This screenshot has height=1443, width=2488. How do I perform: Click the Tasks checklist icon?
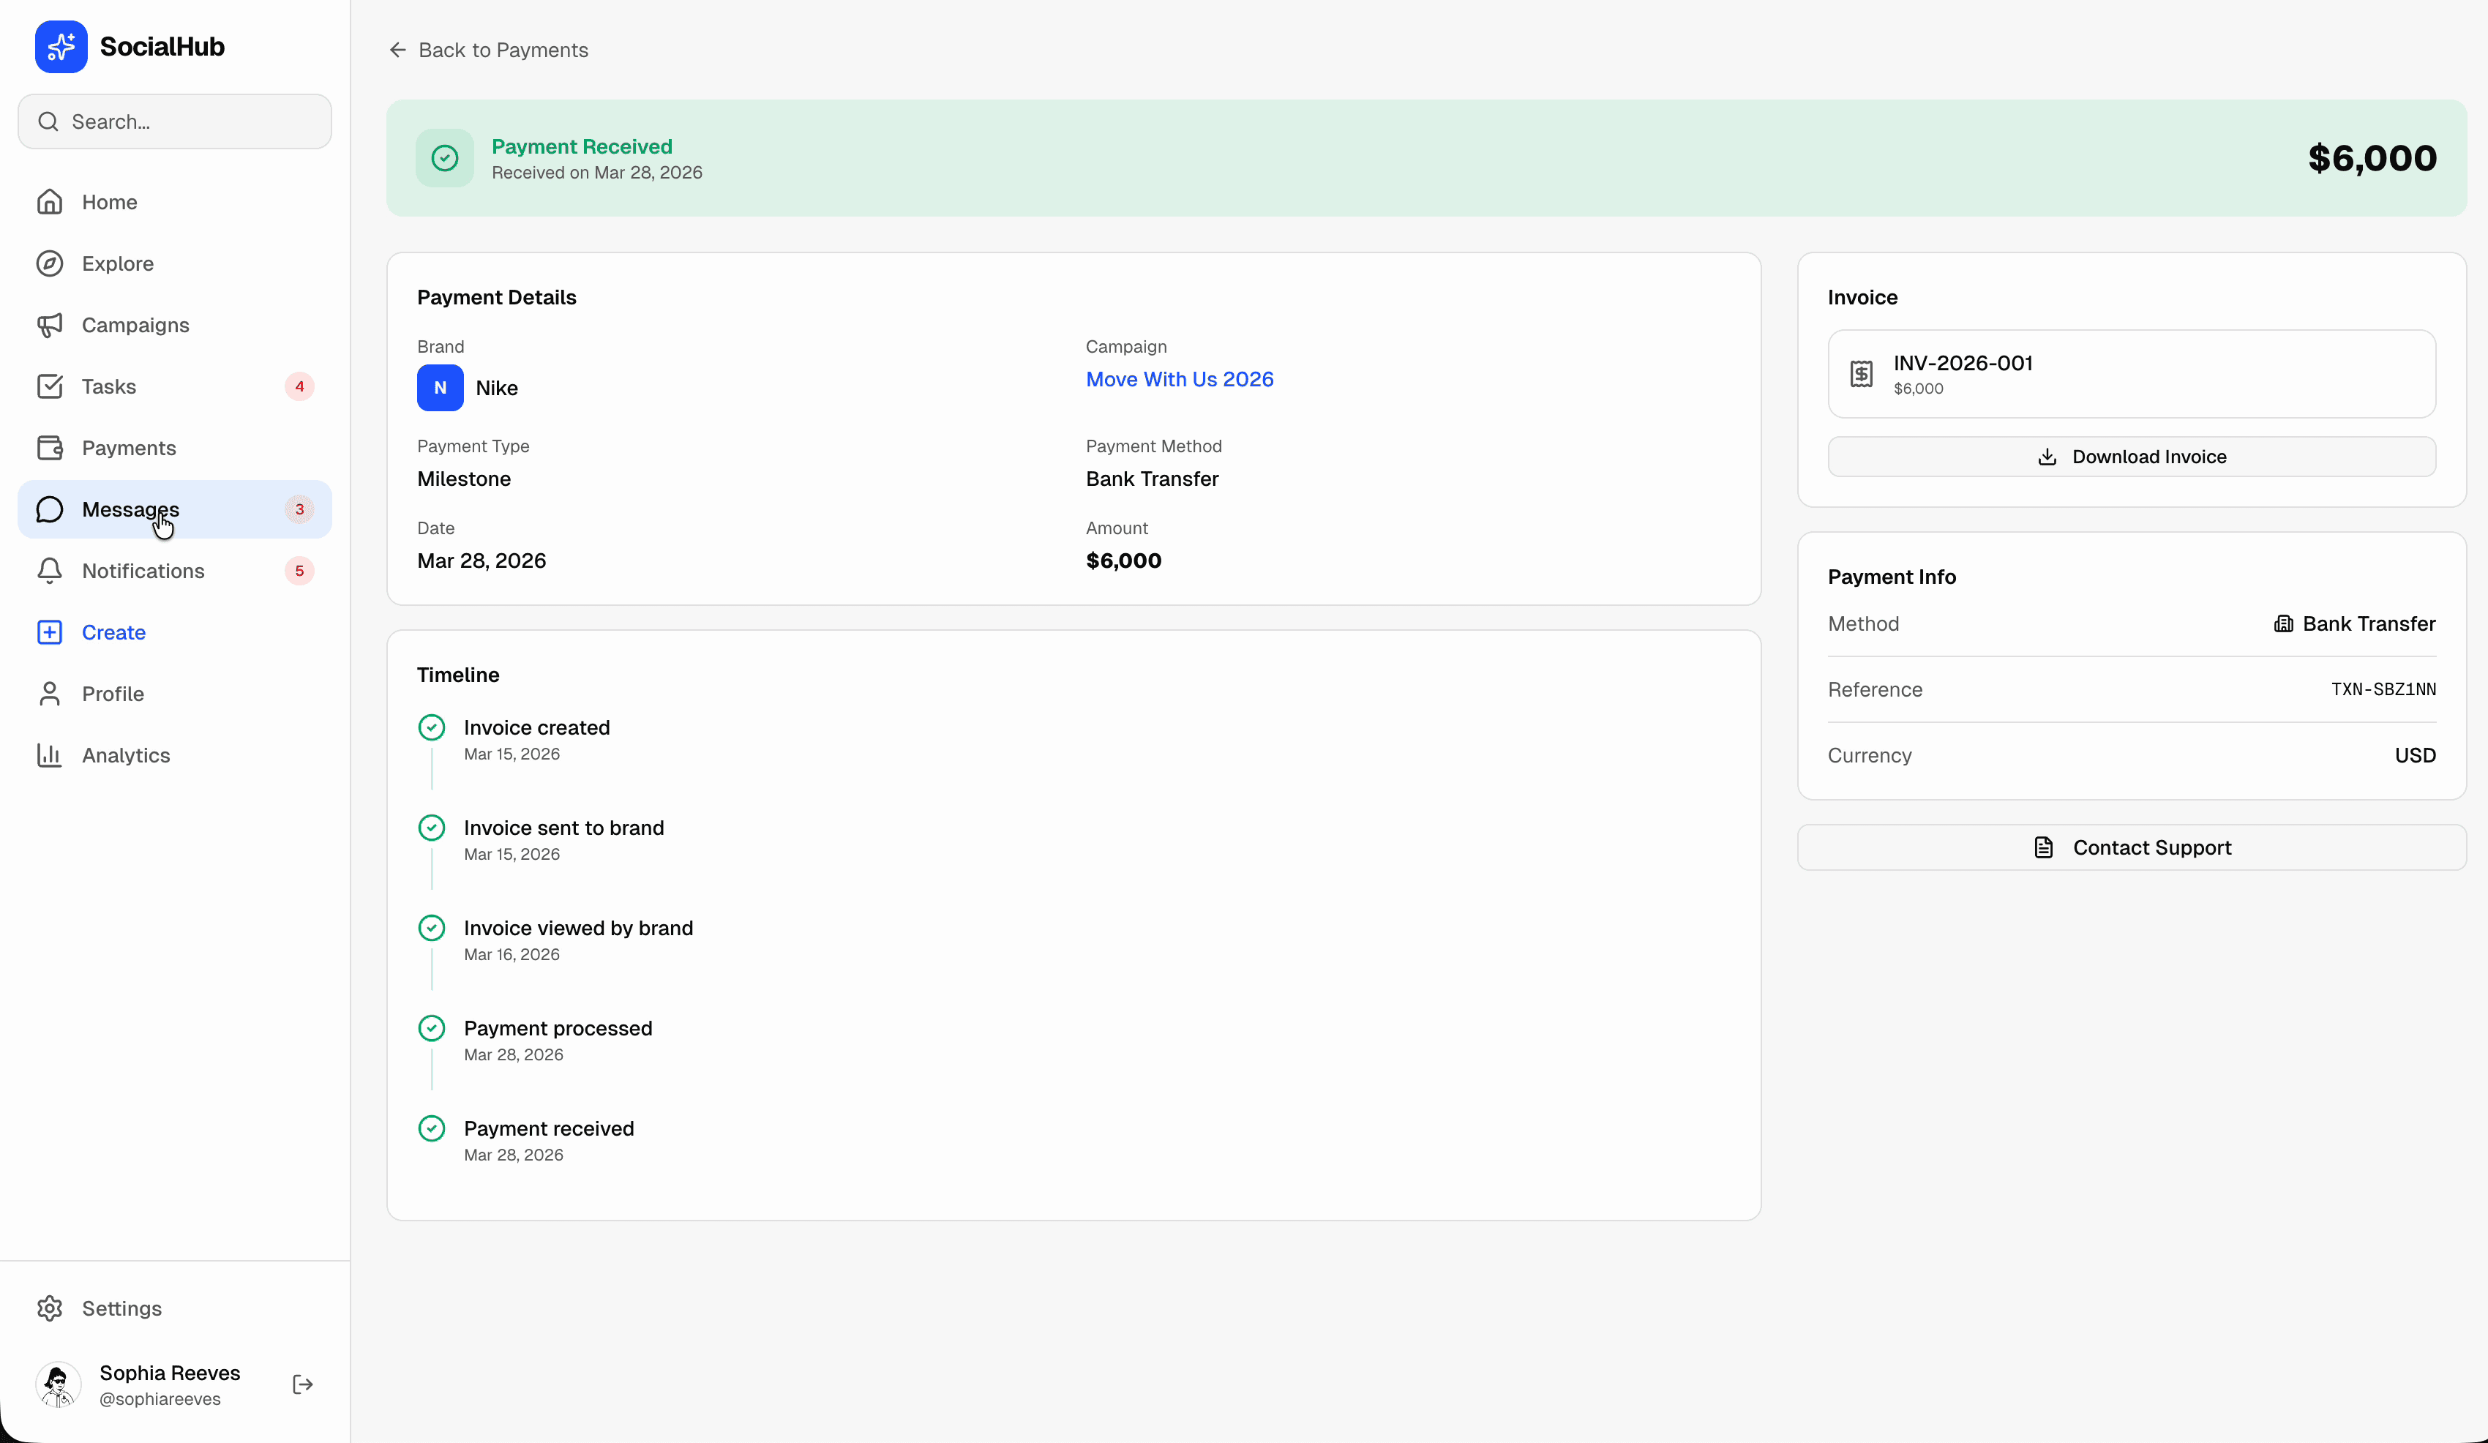(x=50, y=386)
